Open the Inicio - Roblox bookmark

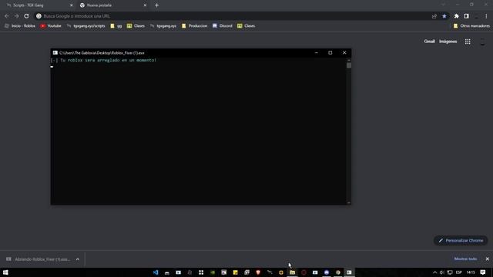coord(20,25)
